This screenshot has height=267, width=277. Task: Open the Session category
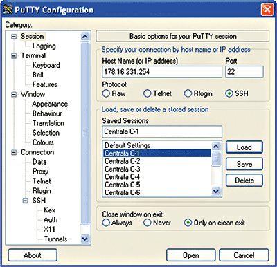pos(33,36)
